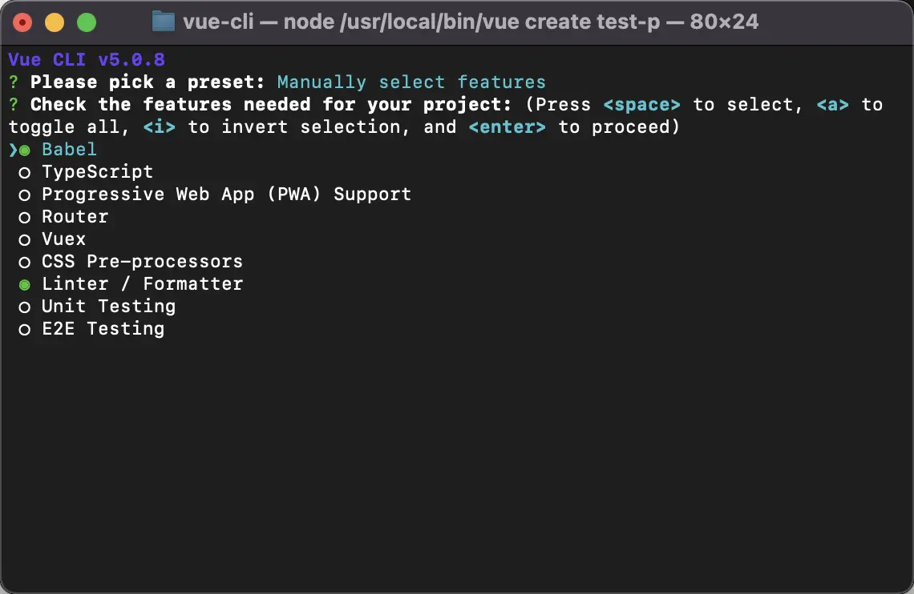
Task: Toggle the TypeScript feature circle
Action: coord(25,172)
